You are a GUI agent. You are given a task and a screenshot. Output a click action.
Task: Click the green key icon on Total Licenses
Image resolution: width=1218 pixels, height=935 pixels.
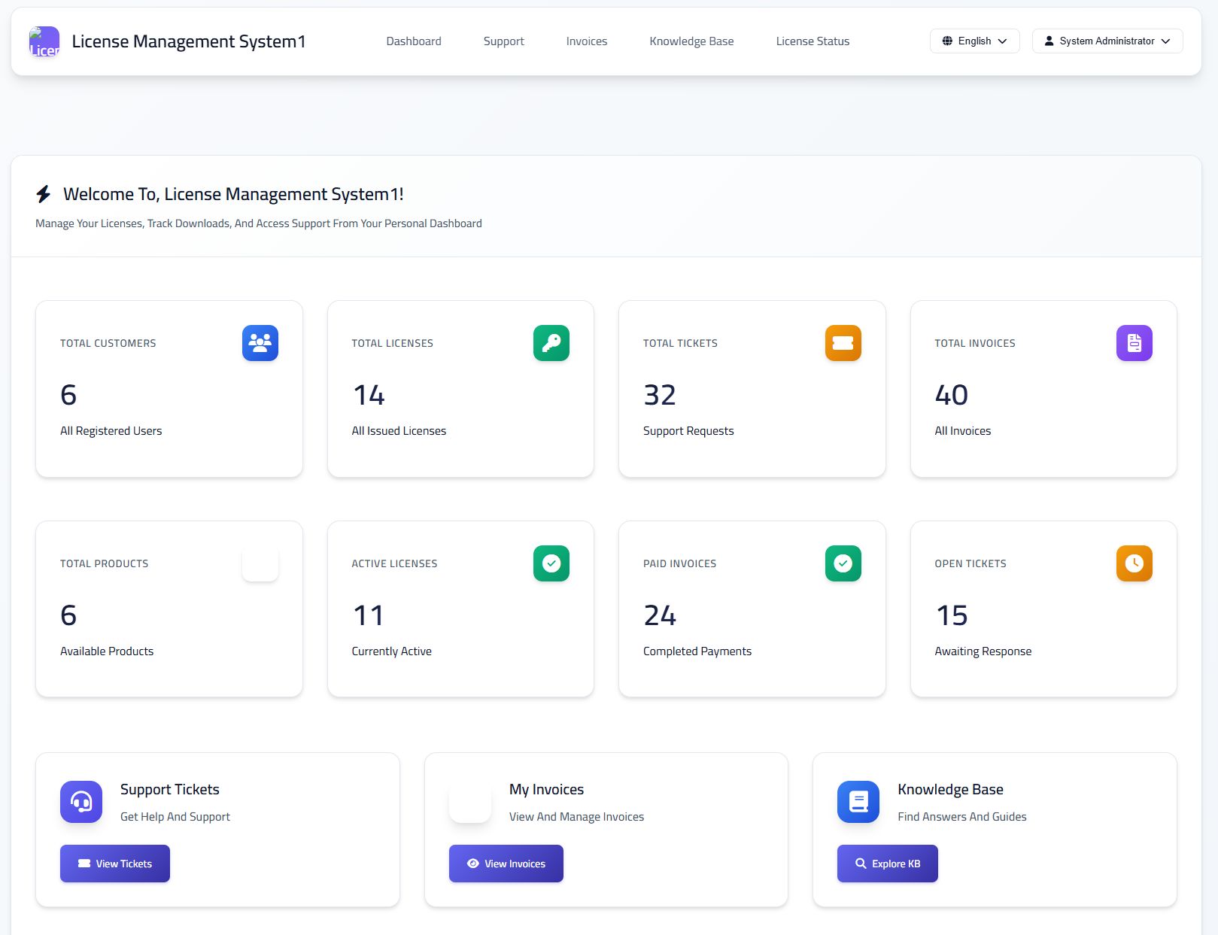click(x=551, y=343)
